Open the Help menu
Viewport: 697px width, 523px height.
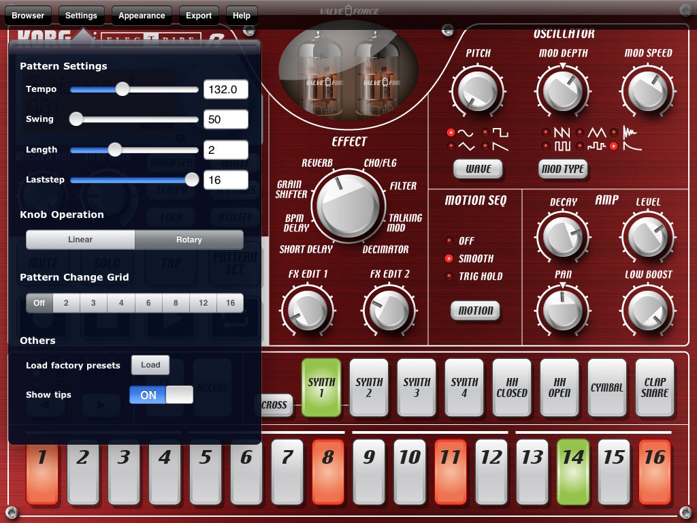[x=242, y=16]
